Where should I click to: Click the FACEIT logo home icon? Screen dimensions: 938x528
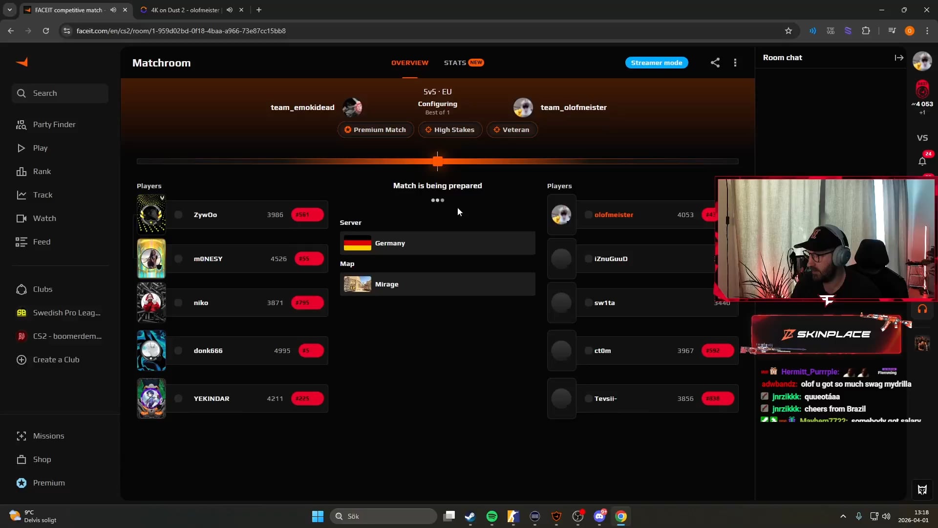22,62
